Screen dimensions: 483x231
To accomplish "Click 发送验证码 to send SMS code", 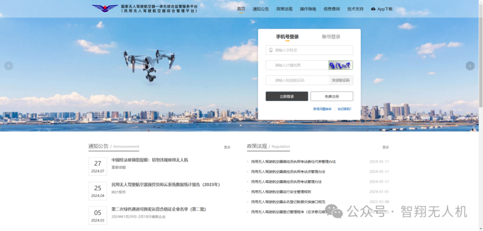I will tap(341, 80).
